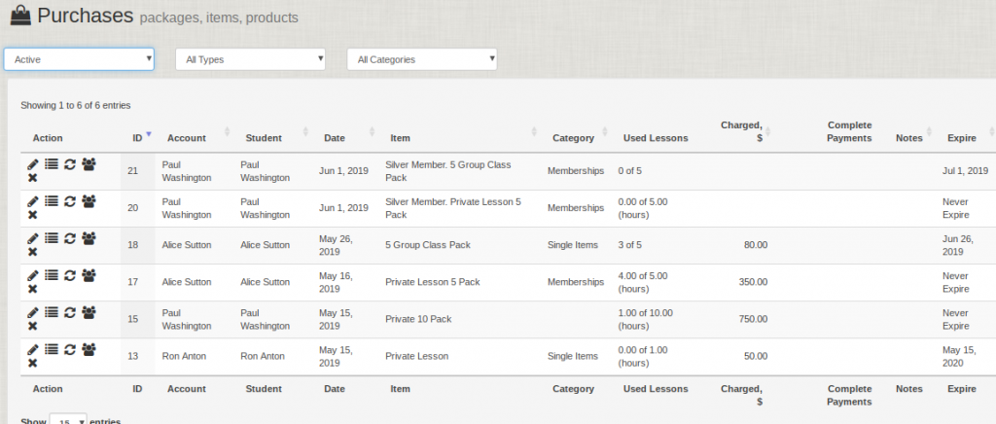This screenshot has height=424, width=996.
Task: Sort by the Expire column header
Action: (x=961, y=138)
